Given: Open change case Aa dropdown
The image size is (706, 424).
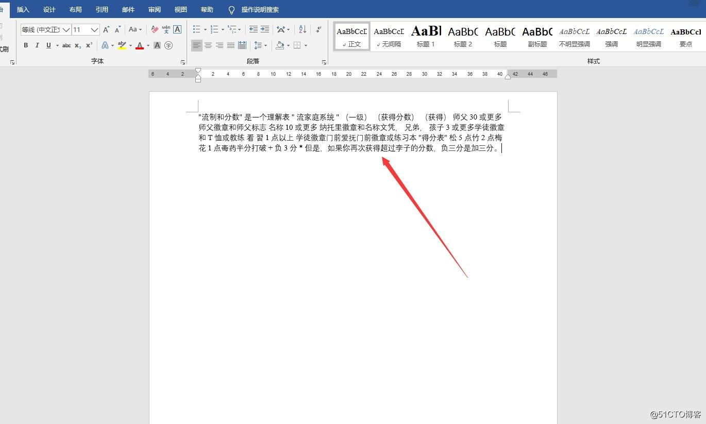Looking at the screenshot, I should [x=135, y=29].
